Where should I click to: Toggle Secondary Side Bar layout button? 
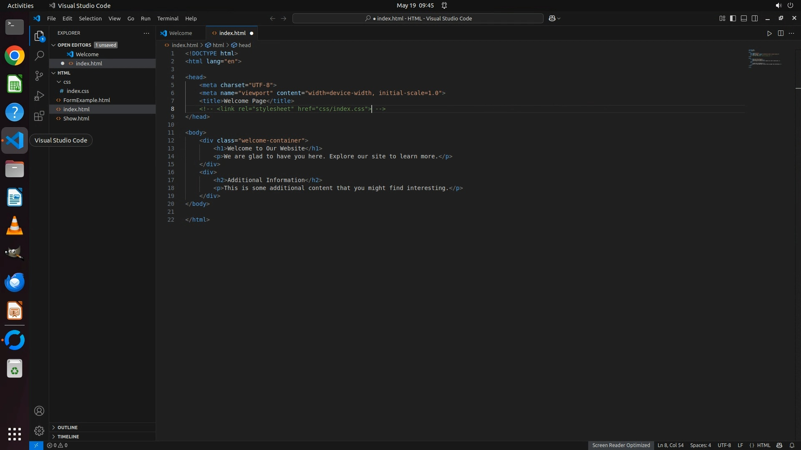pos(755,18)
